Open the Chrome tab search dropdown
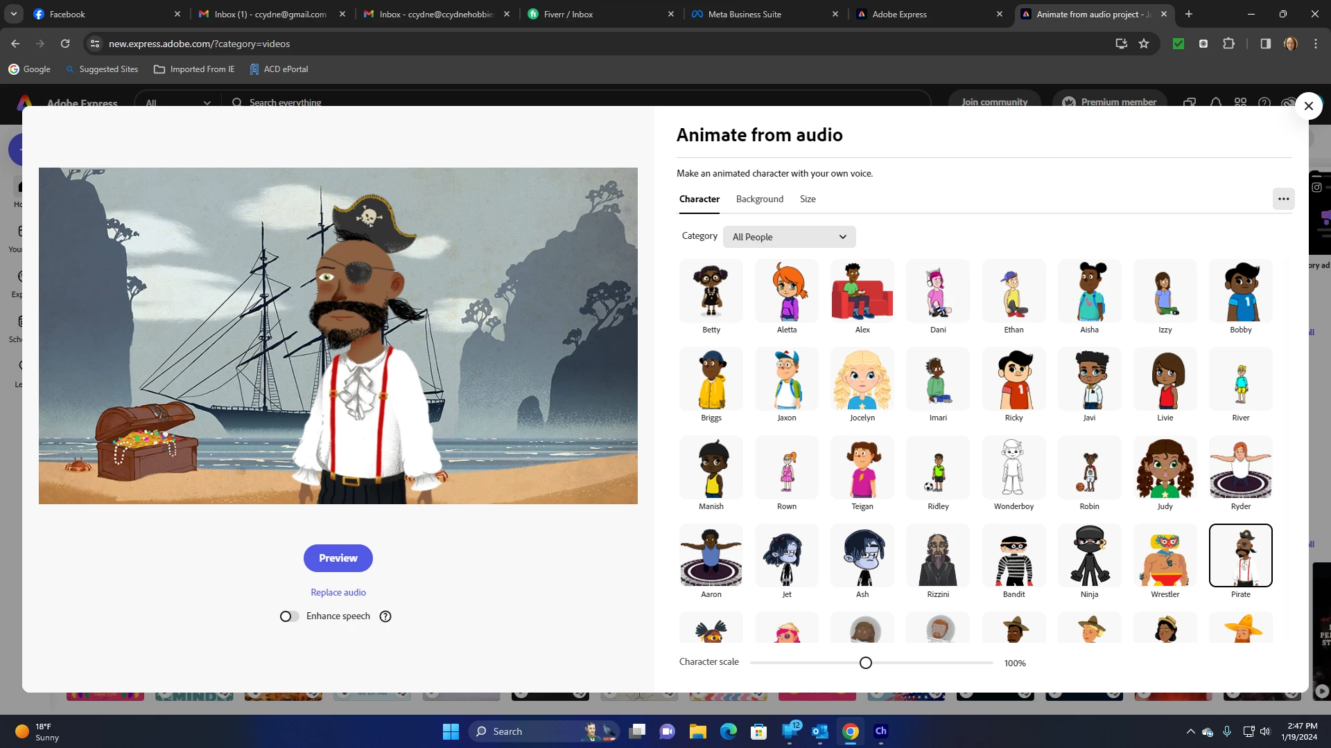Viewport: 1331px width, 748px height. pos(14,14)
